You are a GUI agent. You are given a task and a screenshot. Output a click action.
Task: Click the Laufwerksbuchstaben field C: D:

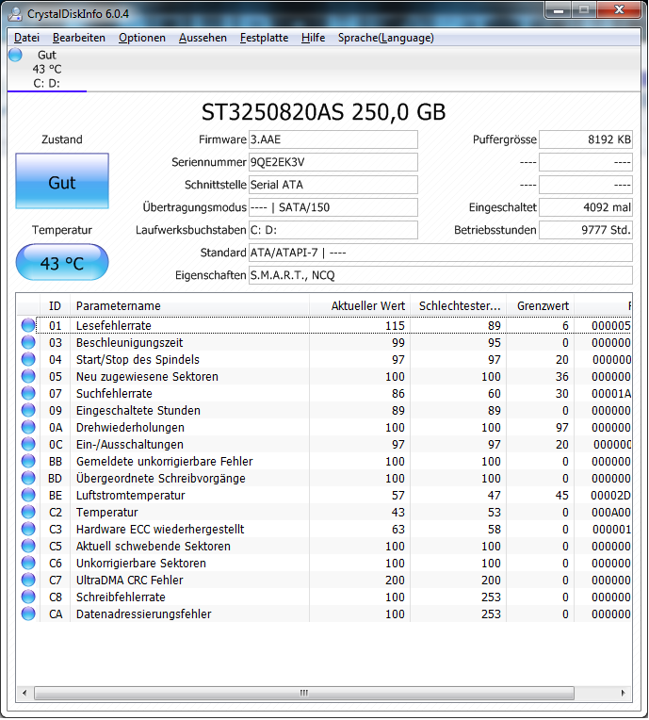333,230
